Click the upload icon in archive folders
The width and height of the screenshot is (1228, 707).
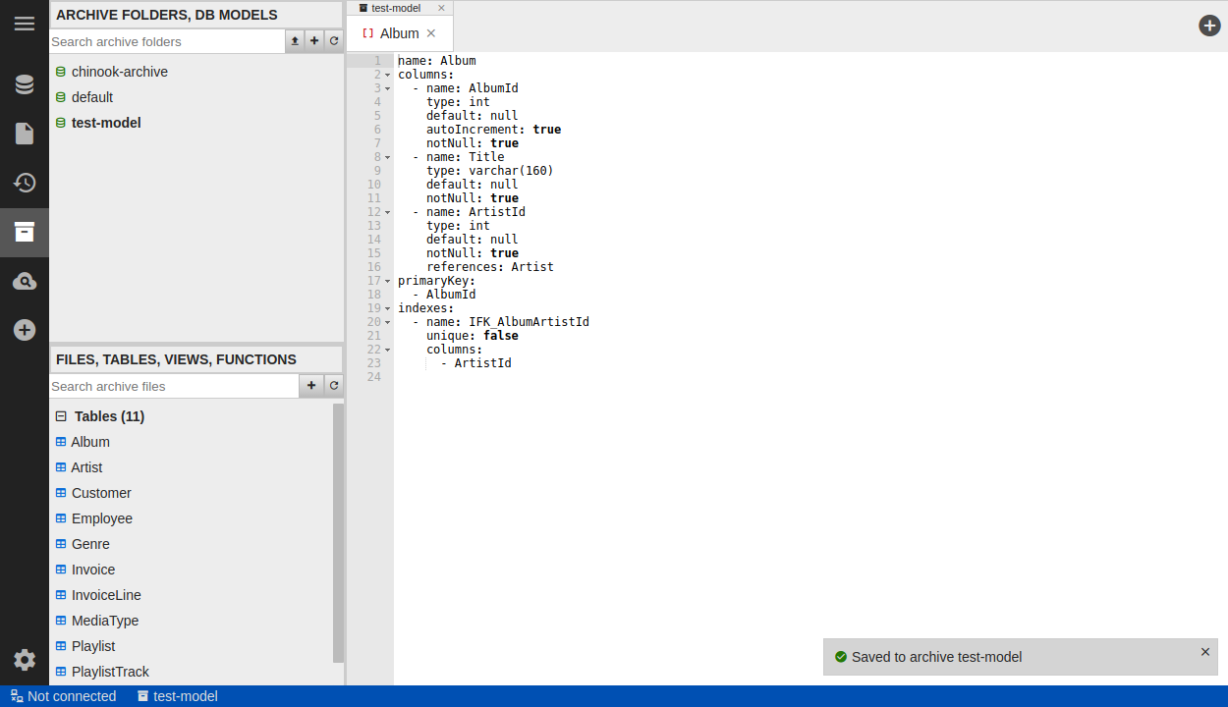coord(295,41)
